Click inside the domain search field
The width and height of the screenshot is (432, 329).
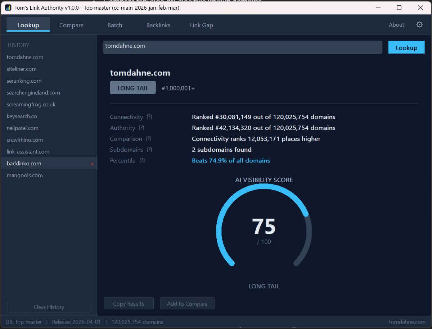[x=242, y=47]
